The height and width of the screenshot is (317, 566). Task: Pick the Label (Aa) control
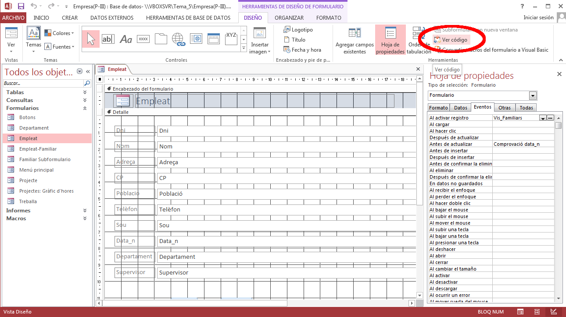pyautogui.click(x=126, y=39)
